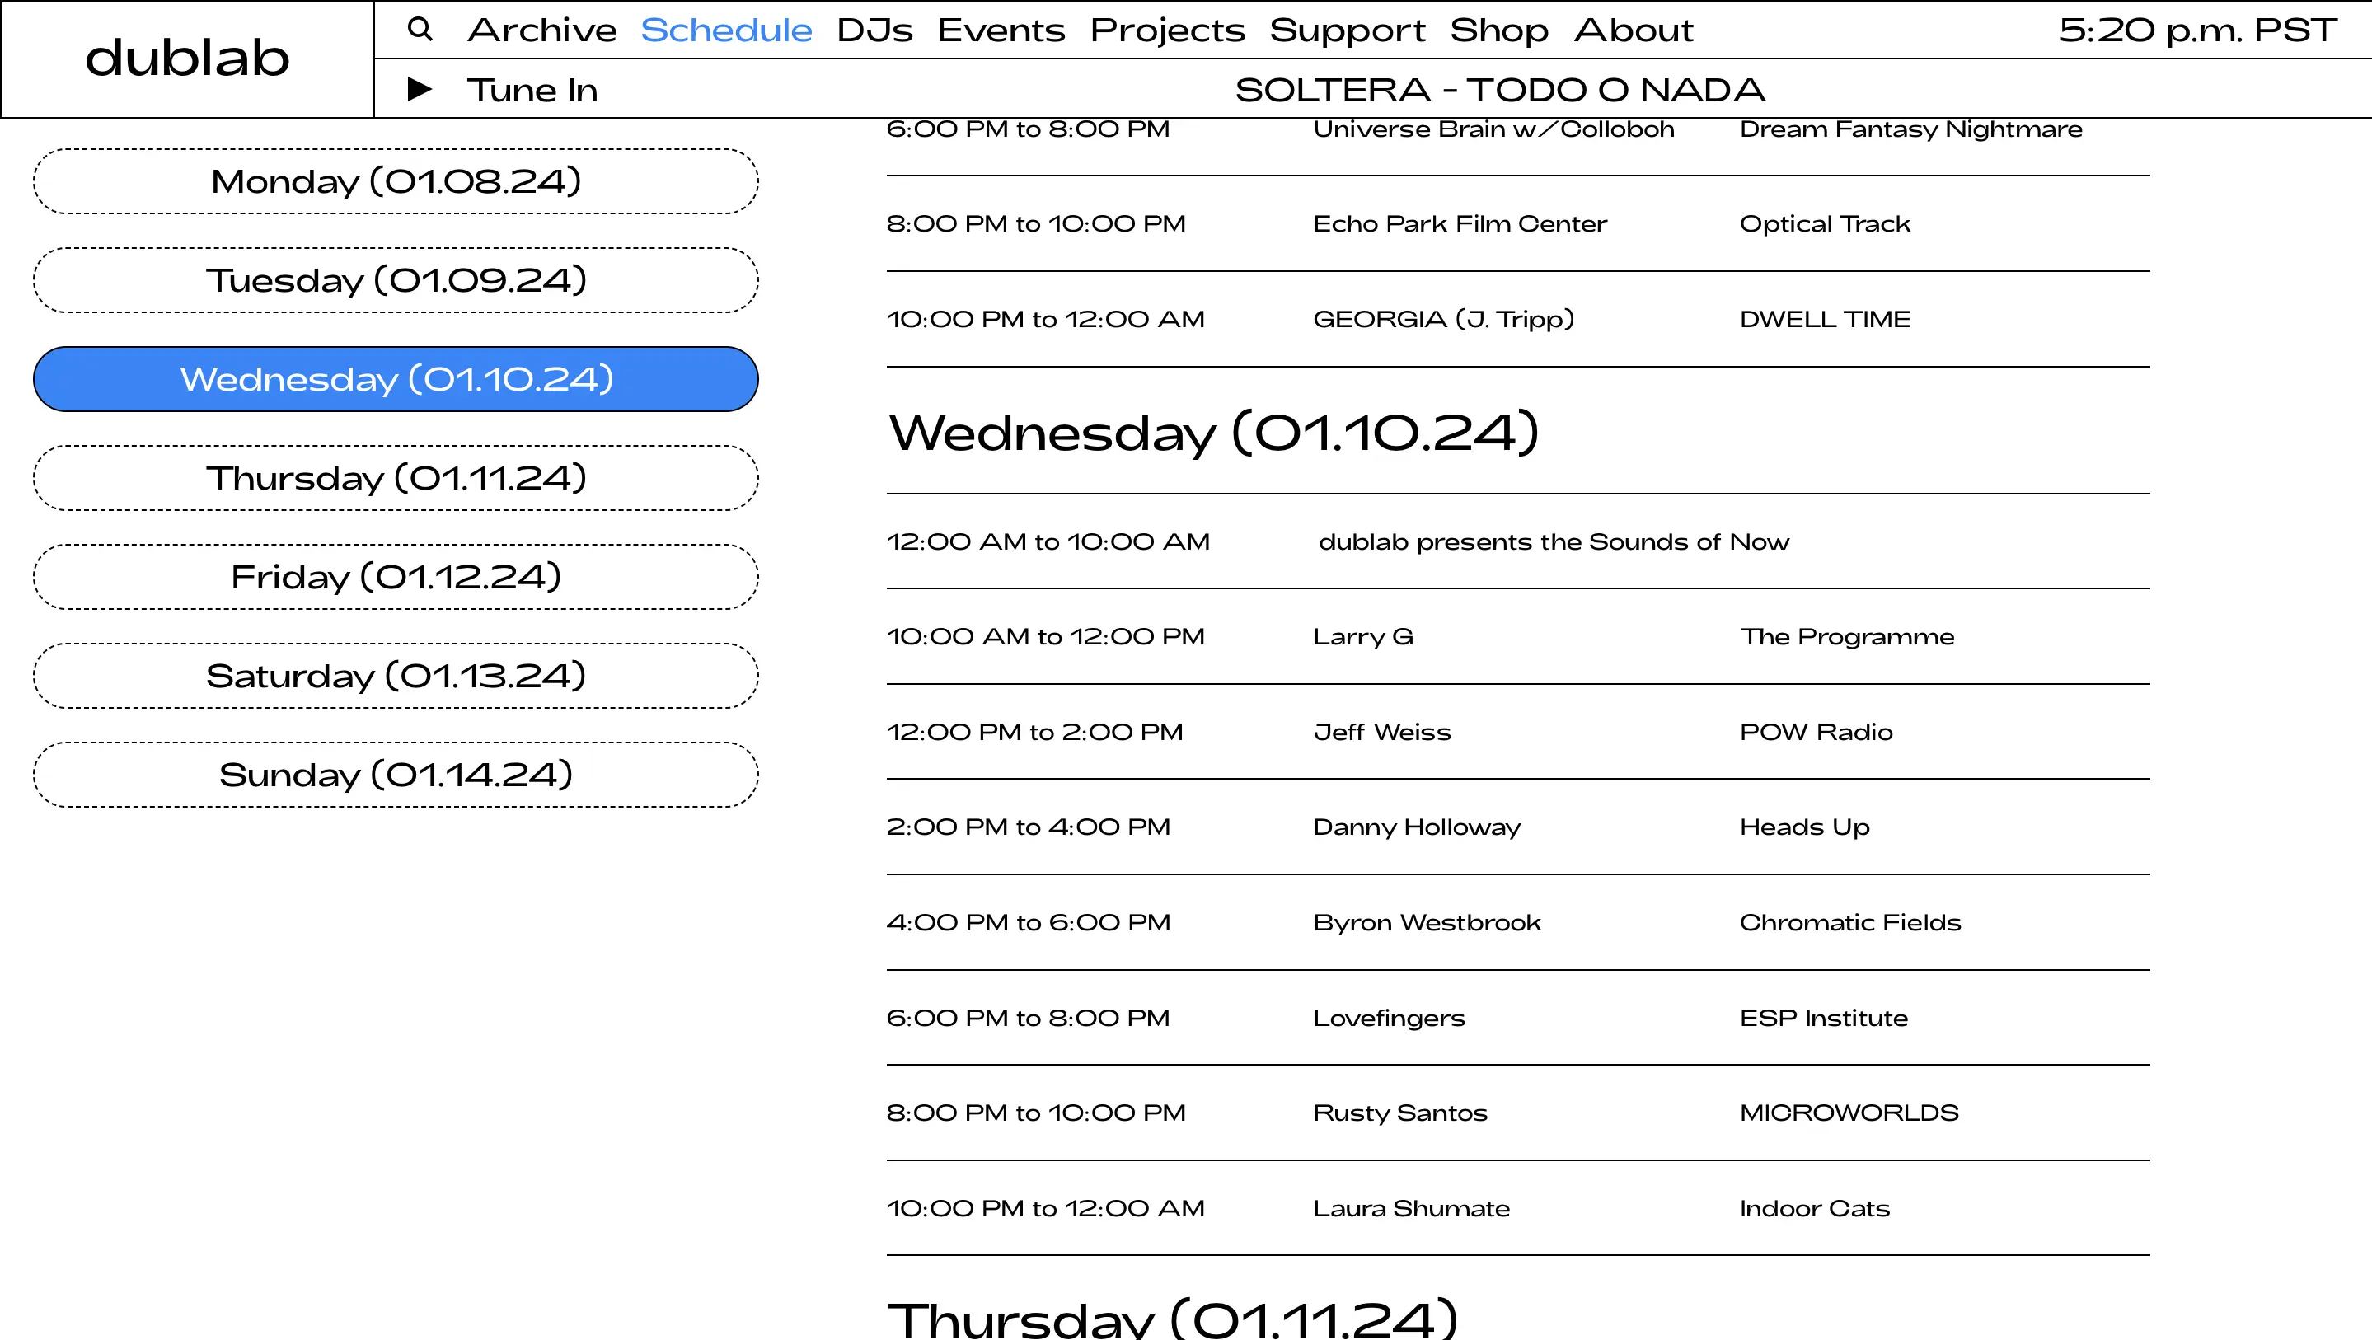Open POW Radio show link
Screen dimensions: 2372x1340
click(x=1816, y=732)
